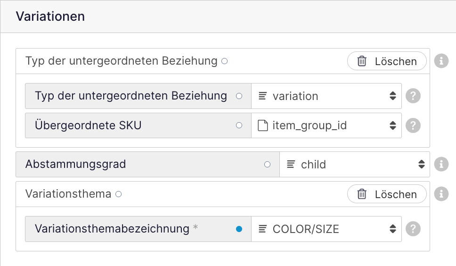Click help icon next to COLOR/SIZE dropdown
Viewport: 456px width, 266px height.
[x=413, y=229]
